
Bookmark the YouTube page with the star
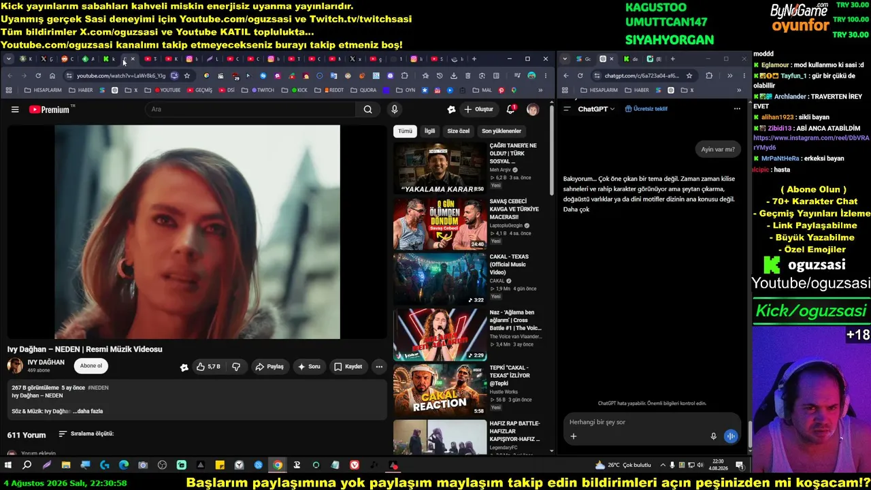[187, 76]
